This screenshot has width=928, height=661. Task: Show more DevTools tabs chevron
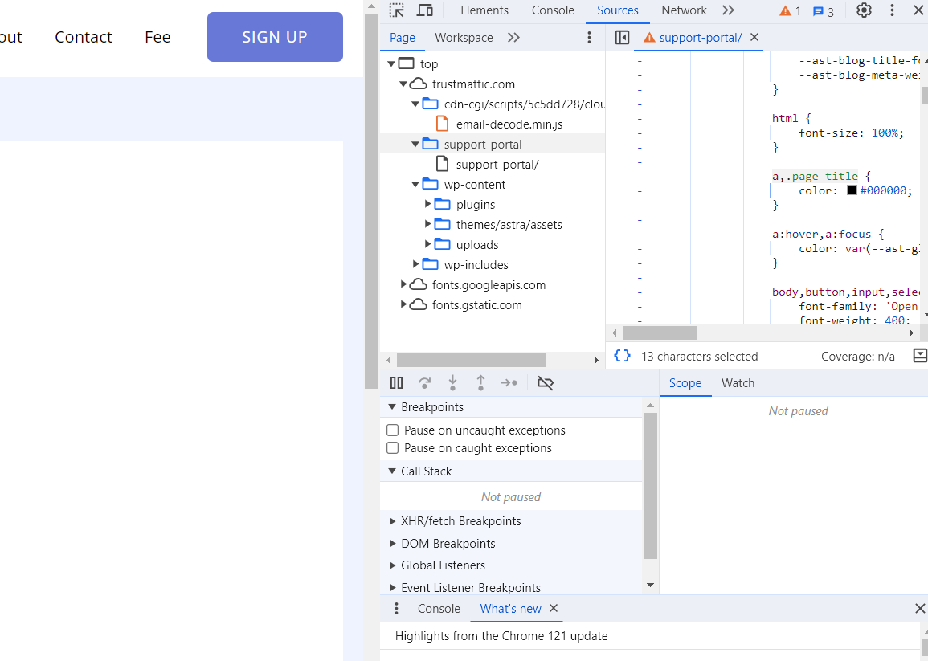tap(728, 10)
